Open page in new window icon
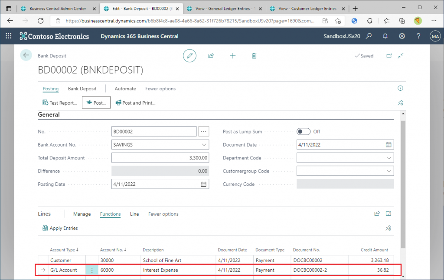444x280 pixels. click(389, 56)
